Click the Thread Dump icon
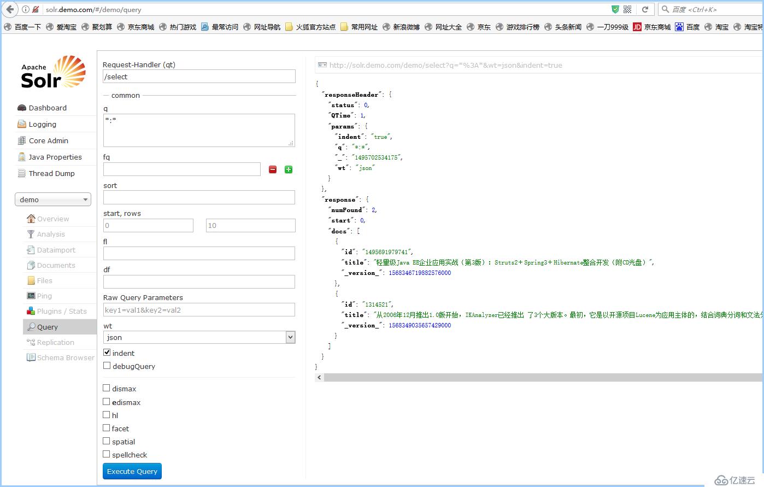764x487 pixels. [x=22, y=173]
